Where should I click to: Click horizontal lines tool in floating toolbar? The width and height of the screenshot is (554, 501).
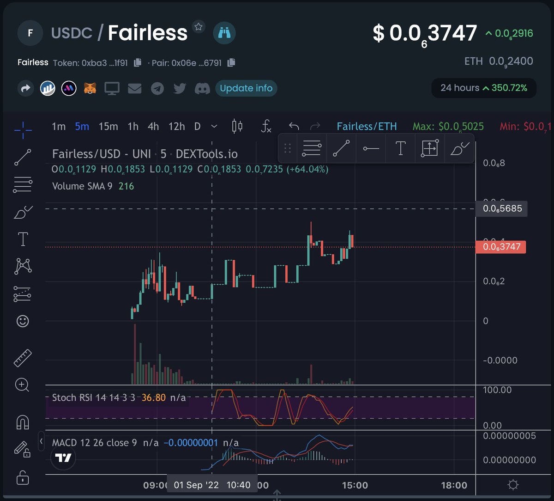point(312,148)
